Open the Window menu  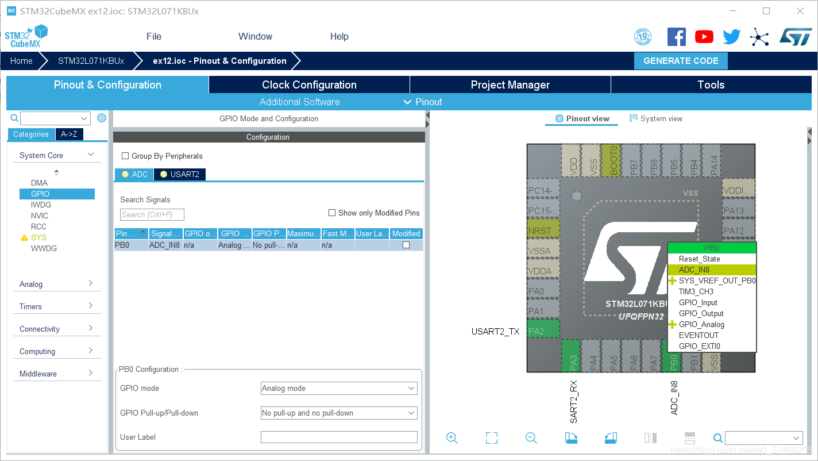(x=255, y=36)
